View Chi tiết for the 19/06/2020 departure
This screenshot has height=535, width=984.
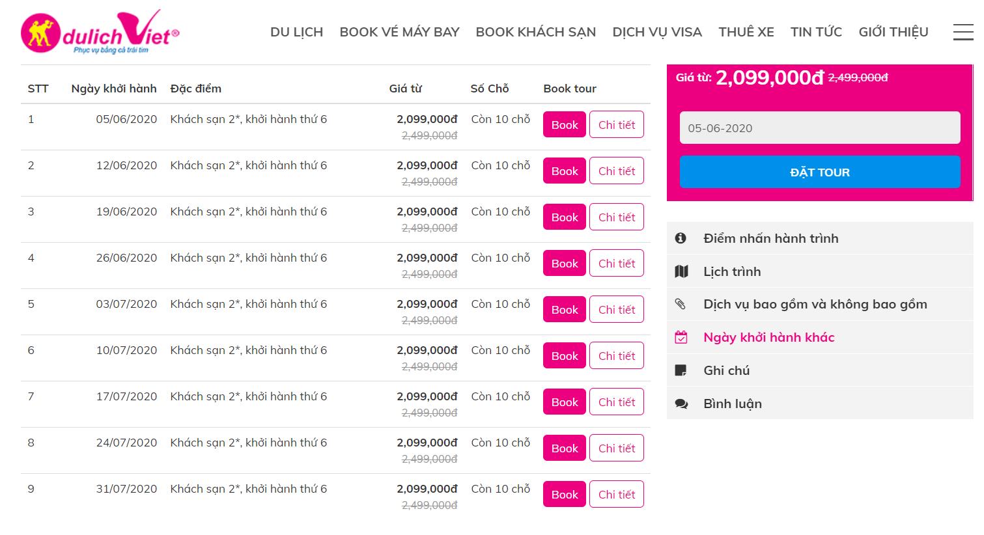point(617,217)
